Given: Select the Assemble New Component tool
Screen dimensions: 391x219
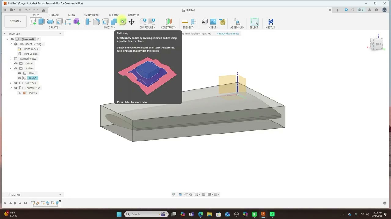Looking at the screenshot, I should pyautogui.click(x=237, y=22).
